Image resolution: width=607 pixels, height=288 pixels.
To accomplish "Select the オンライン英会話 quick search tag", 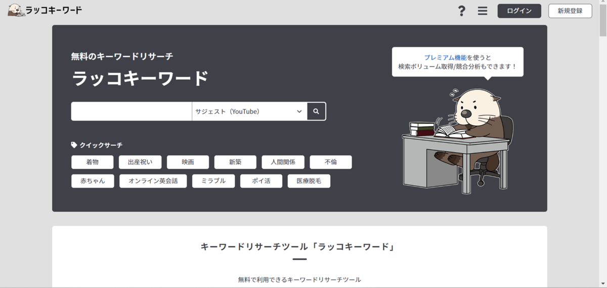I will click(x=153, y=181).
